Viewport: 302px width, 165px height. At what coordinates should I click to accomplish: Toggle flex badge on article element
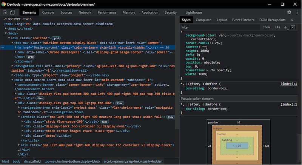[171, 117]
